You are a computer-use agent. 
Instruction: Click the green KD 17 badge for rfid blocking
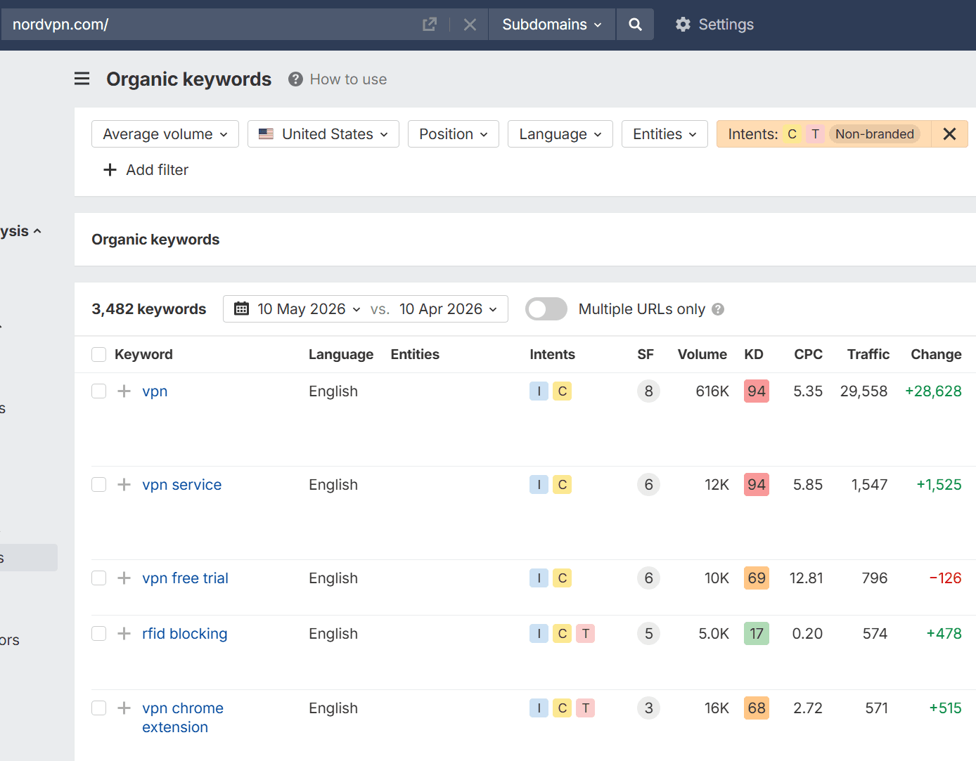[757, 634]
